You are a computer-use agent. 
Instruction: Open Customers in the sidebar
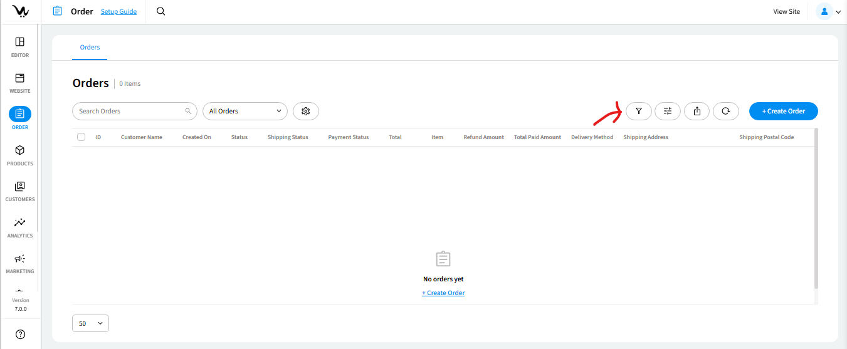(x=19, y=190)
